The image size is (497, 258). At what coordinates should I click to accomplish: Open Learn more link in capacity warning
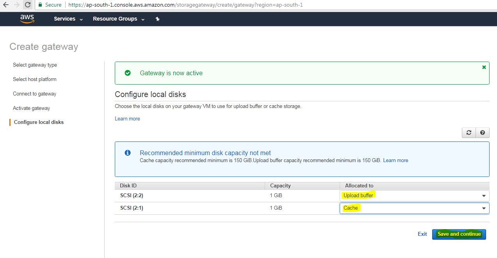pos(395,161)
